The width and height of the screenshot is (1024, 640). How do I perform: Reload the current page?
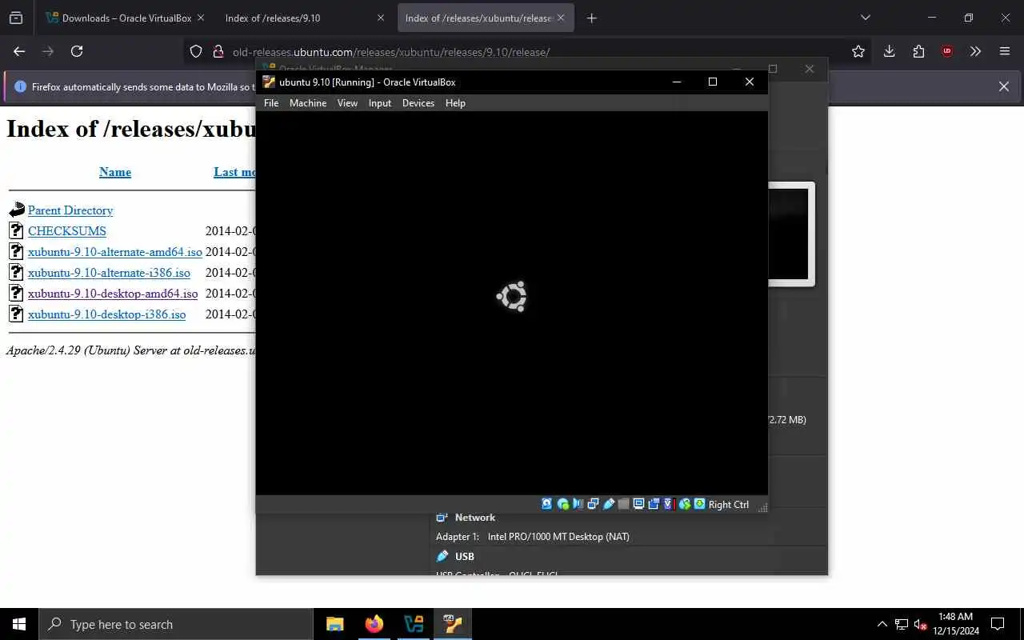tap(77, 51)
